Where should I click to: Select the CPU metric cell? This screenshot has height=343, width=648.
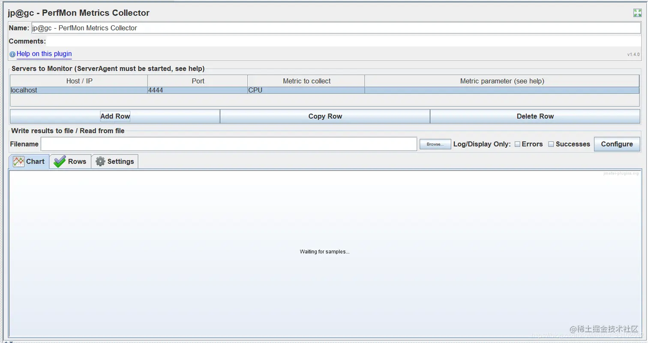306,90
